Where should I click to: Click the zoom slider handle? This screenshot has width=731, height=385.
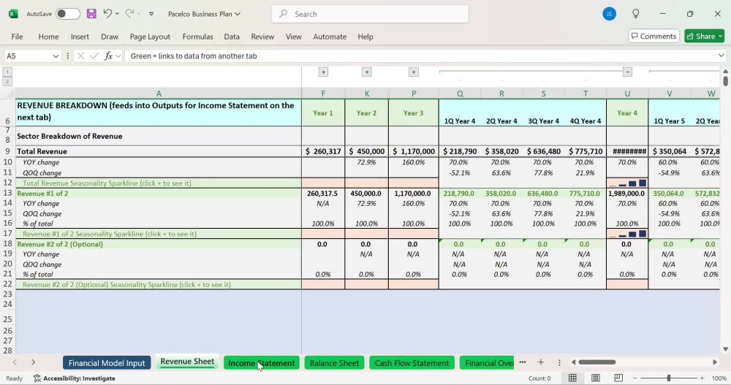pos(669,378)
